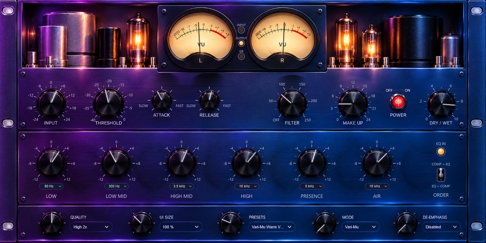Click the knob beside the QUALITY selector

tap(52, 223)
